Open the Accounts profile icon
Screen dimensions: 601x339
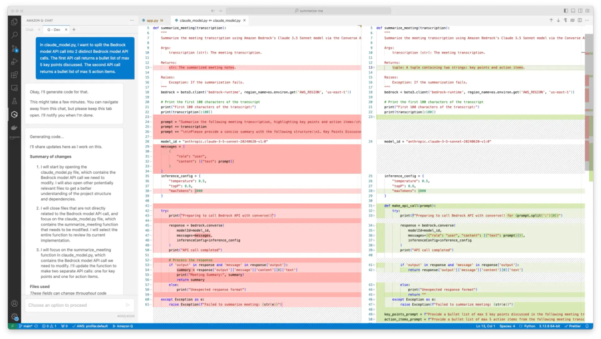click(14, 304)
